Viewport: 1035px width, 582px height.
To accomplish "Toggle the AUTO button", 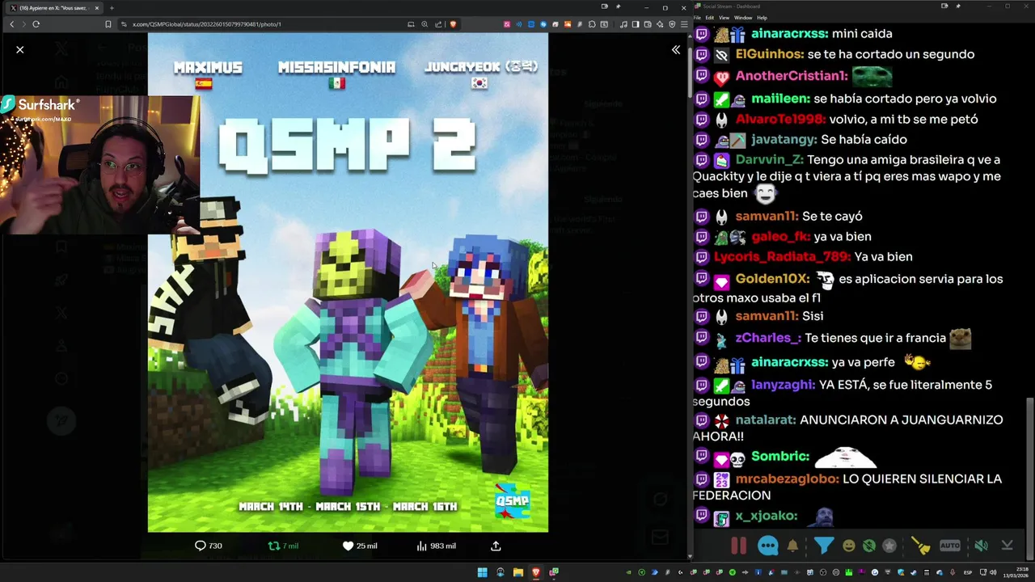I will tap(950, 546).
